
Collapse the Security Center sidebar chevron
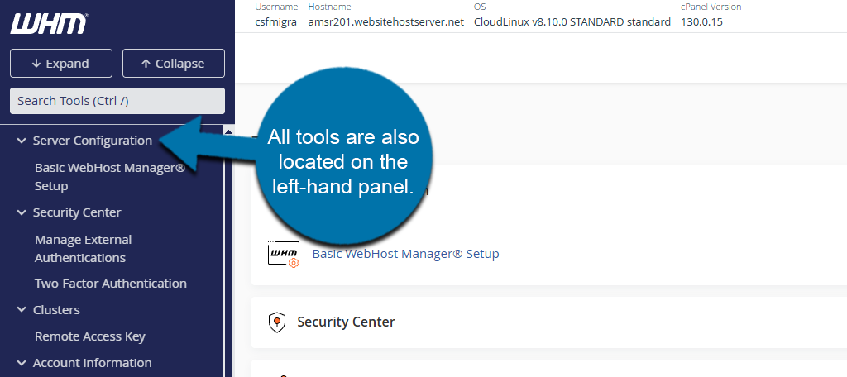22,212
